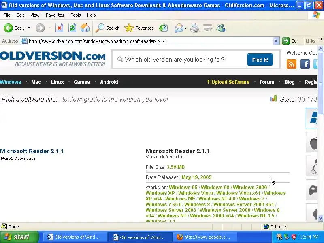This screenshot has width=324, height=243.
Task: Expand the address bar dropdown
Action: (x=276, y=41)
